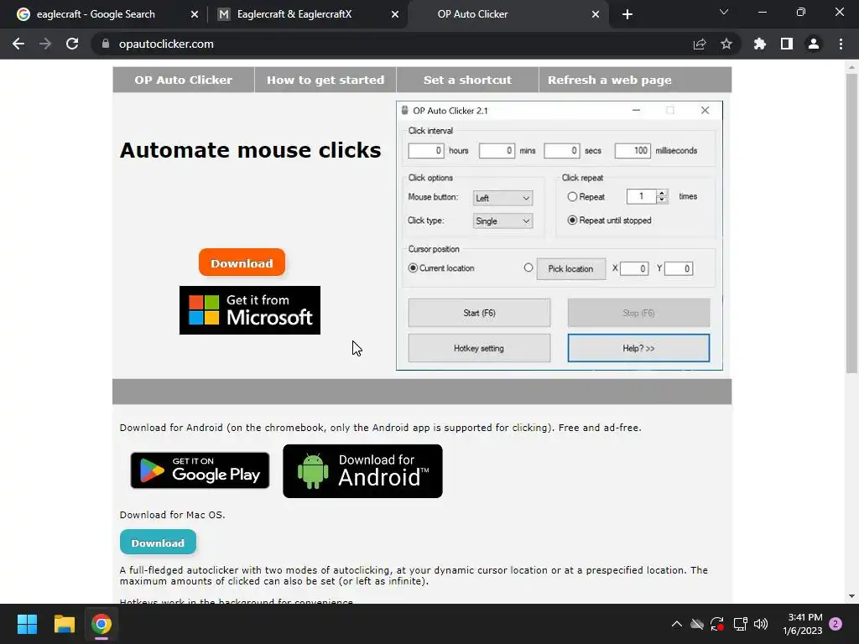This screenshot has width=859, height=644.
Task: Open the Windows Start menu
Action: [27, 624]
